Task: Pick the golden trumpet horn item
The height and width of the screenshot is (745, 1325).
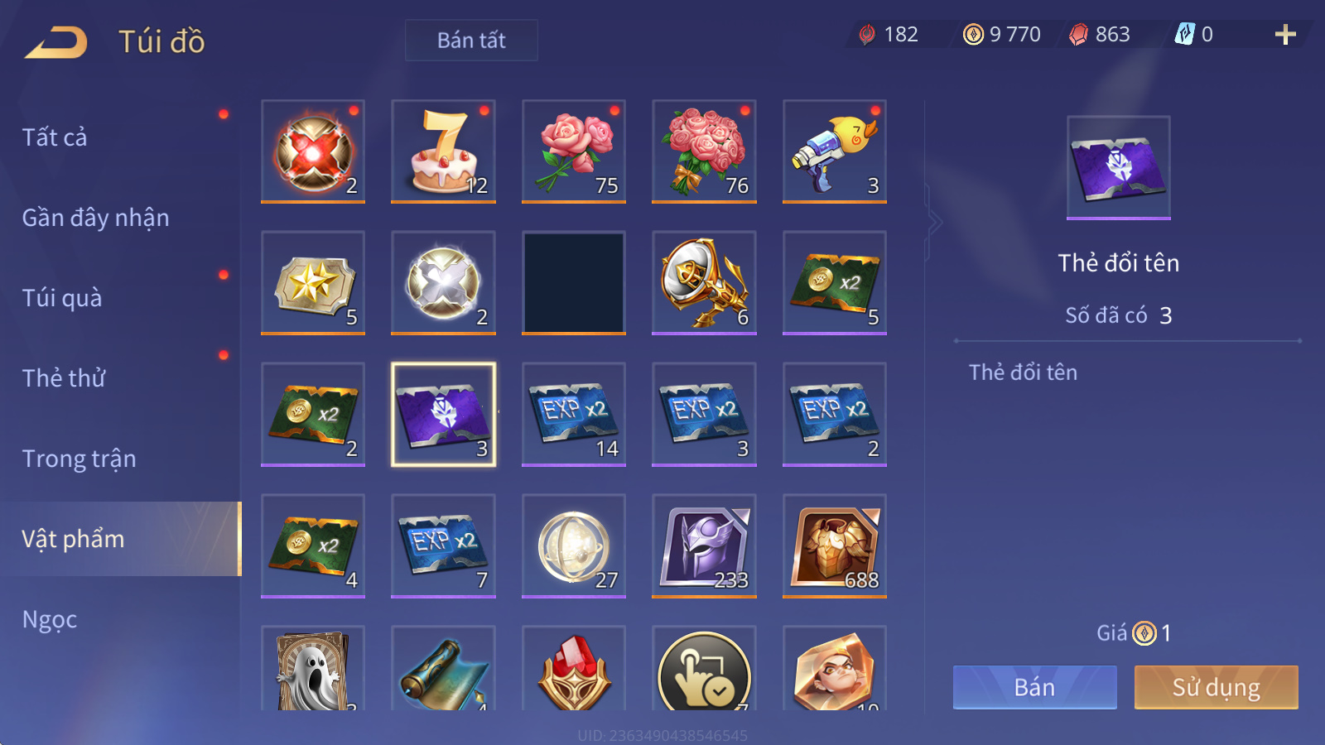Action: pyautogui.click(x=704, y=283)
